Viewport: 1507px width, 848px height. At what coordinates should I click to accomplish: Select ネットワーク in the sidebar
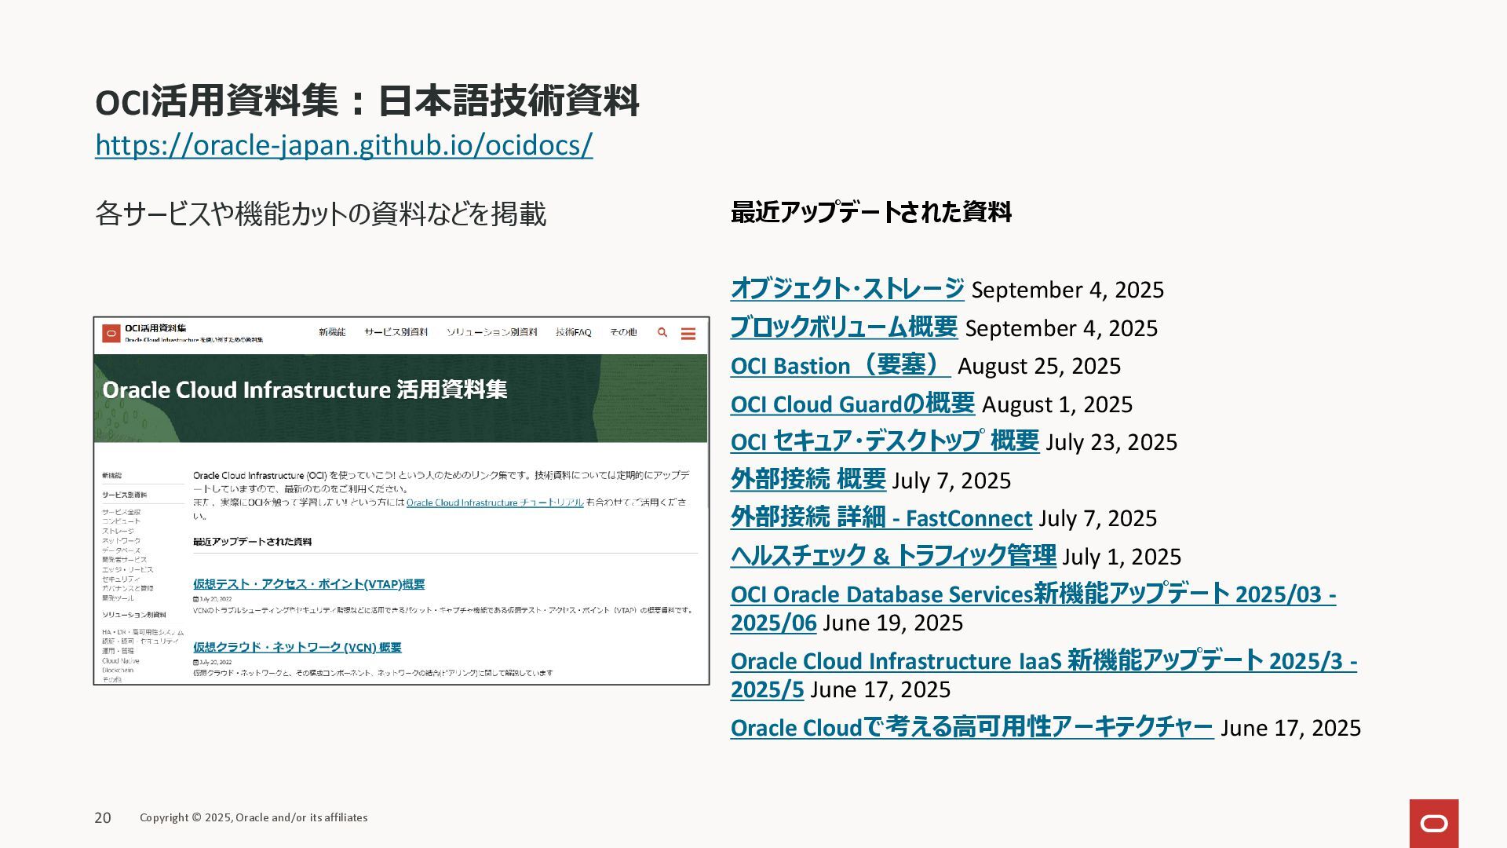(121, 541)
